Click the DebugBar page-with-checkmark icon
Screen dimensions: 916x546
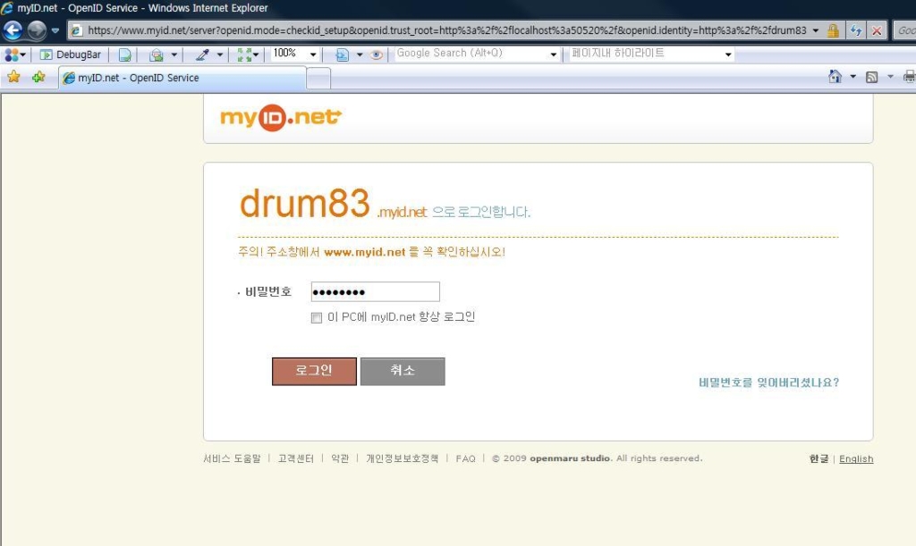(125, 55)
